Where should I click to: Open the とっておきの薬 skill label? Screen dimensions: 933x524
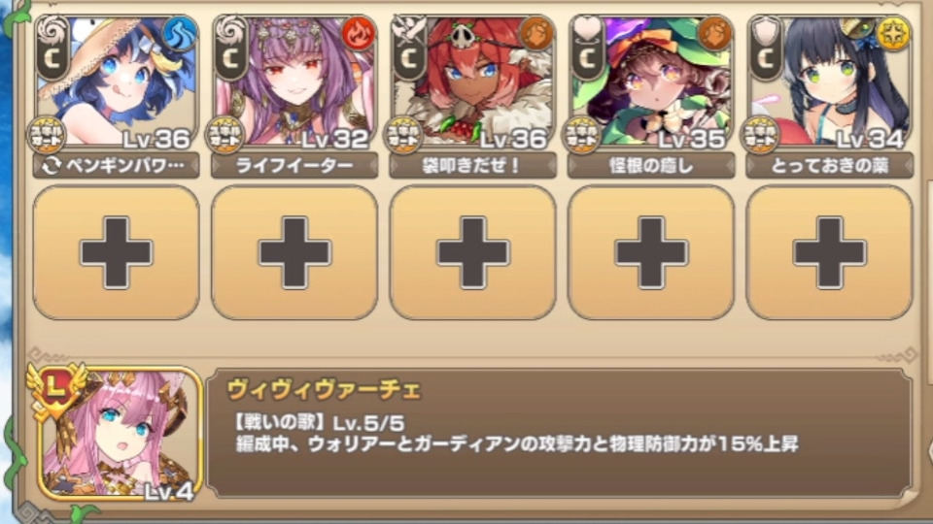click(x=829, y=165)
